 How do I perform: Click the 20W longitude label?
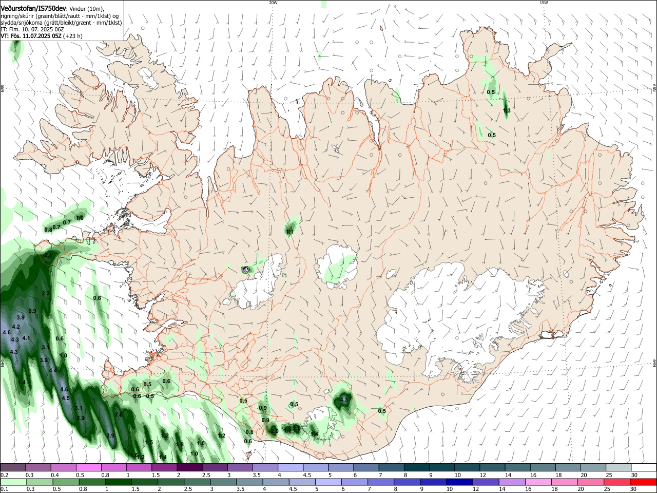[x=273, y=3]
